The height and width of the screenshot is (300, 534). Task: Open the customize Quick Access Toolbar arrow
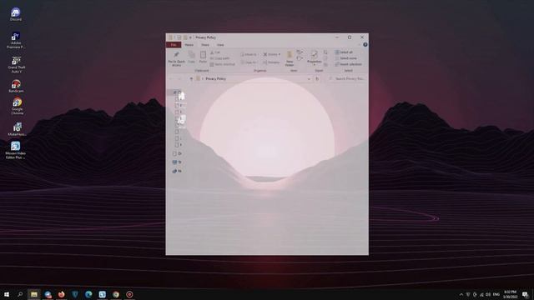[190, 37]
